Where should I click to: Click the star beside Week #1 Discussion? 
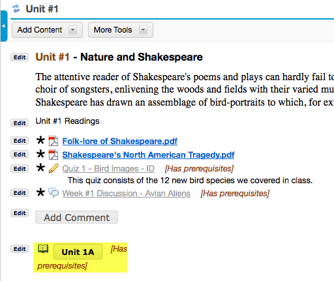coord(40,192)
